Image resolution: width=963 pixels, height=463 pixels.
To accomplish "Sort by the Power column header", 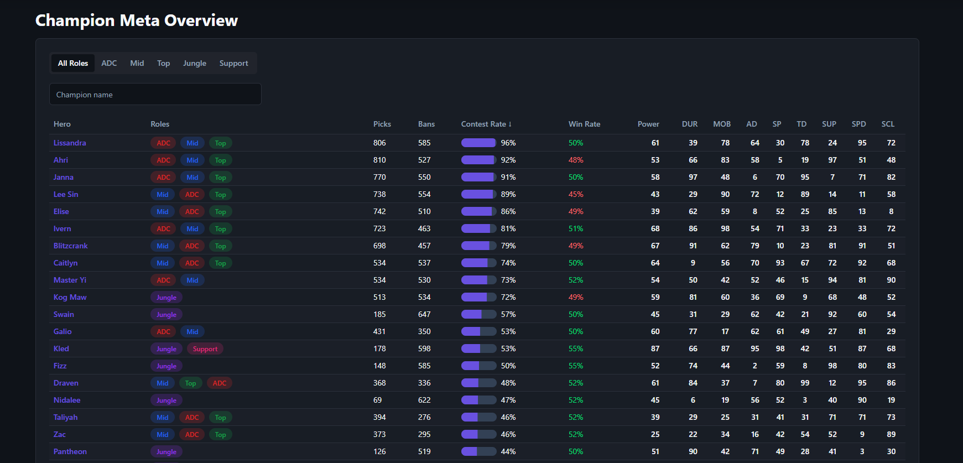I will 648,124.
